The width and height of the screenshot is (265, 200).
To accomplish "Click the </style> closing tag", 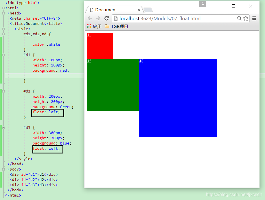I will 23,159.
